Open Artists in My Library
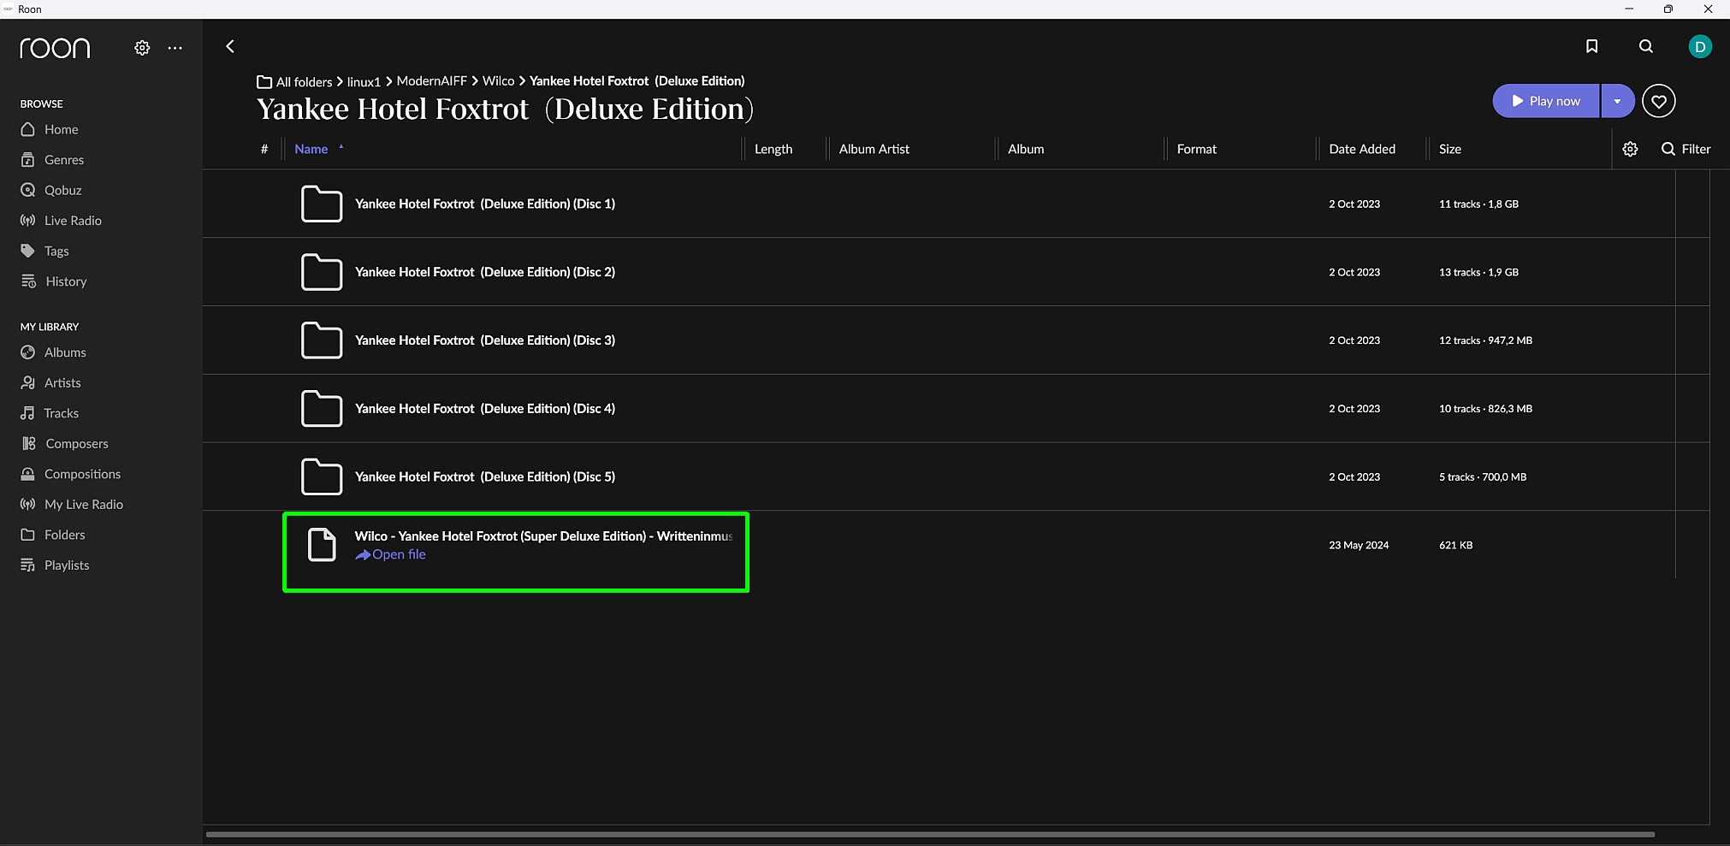 click(50, 382)
